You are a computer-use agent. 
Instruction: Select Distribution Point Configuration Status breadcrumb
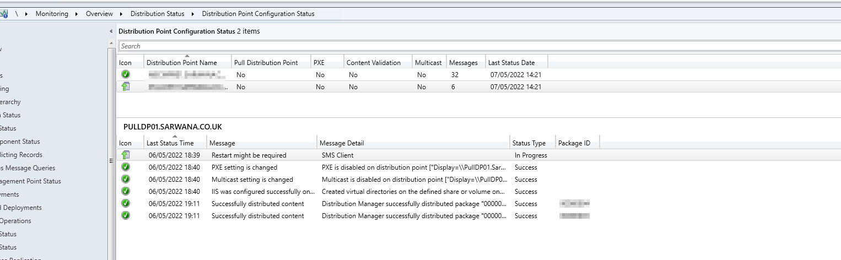point(258,14)
